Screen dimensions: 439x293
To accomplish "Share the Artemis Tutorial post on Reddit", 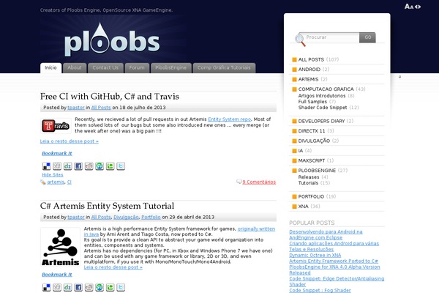I will point(89,287).
